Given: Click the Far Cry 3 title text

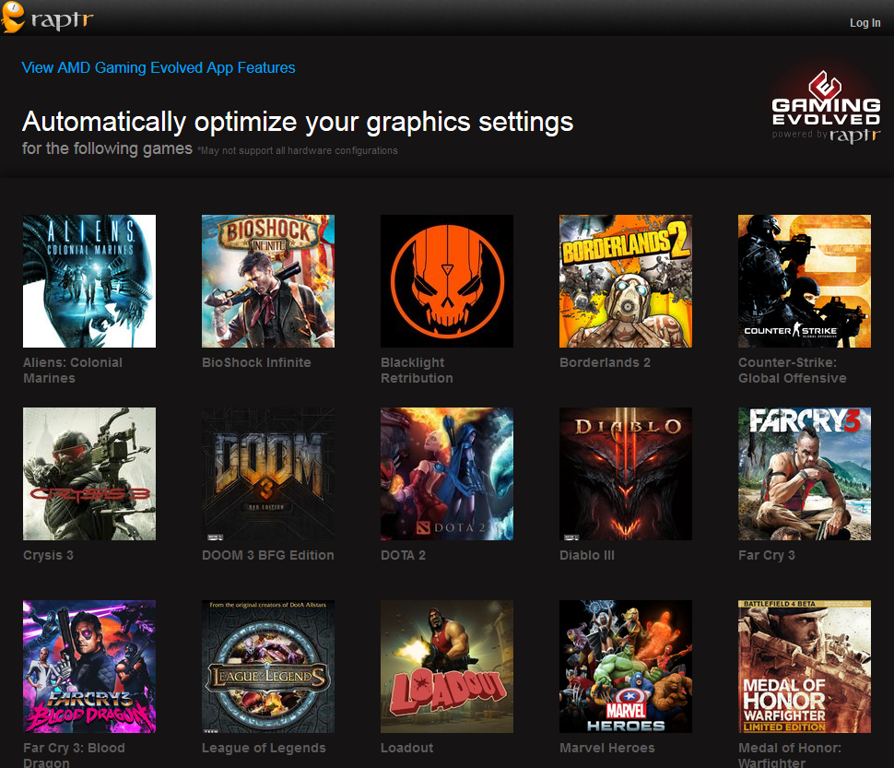Looking at the screenshot, I should (767, 555).
